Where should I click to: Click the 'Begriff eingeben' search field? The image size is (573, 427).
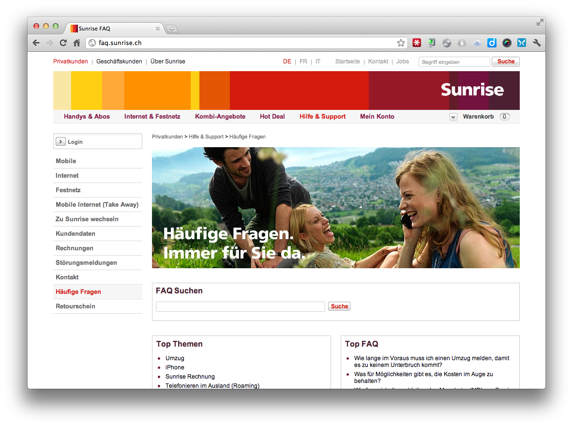(x=454, y=62)
